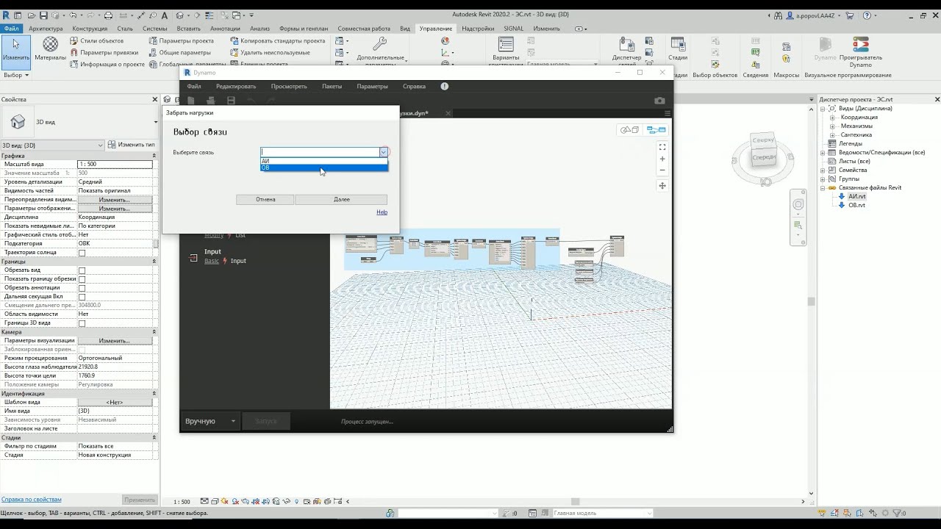Click the Материалы (Materials) ribbon icon
Screen dimensions: 941x529
click(50, 48)
